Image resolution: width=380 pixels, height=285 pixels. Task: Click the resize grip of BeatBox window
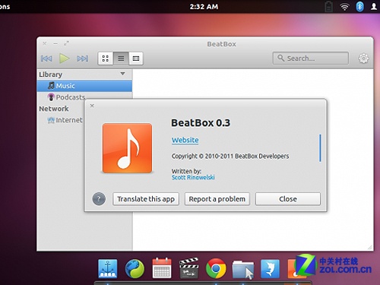tap(370, 248)
